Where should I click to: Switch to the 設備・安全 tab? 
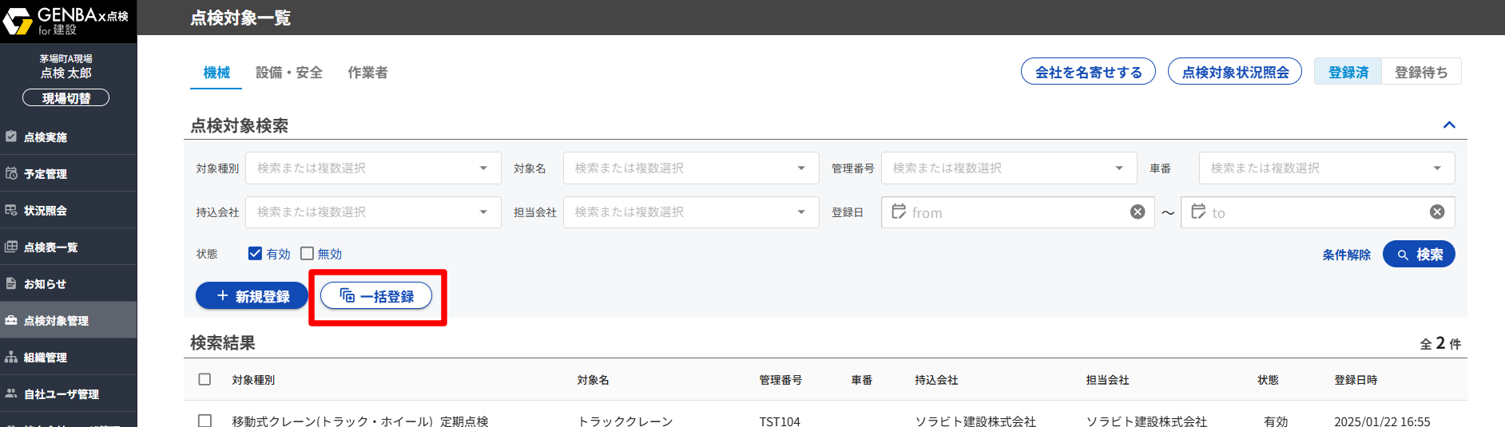point(288,73)
